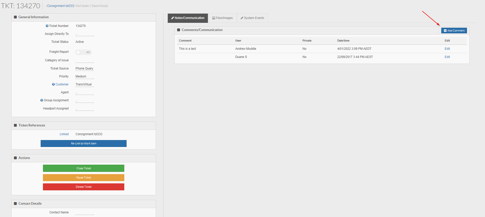The height and width of the screenshot is (217, 485).
Task: Click the Ticket References panel square icon
Action: [15, 125]
